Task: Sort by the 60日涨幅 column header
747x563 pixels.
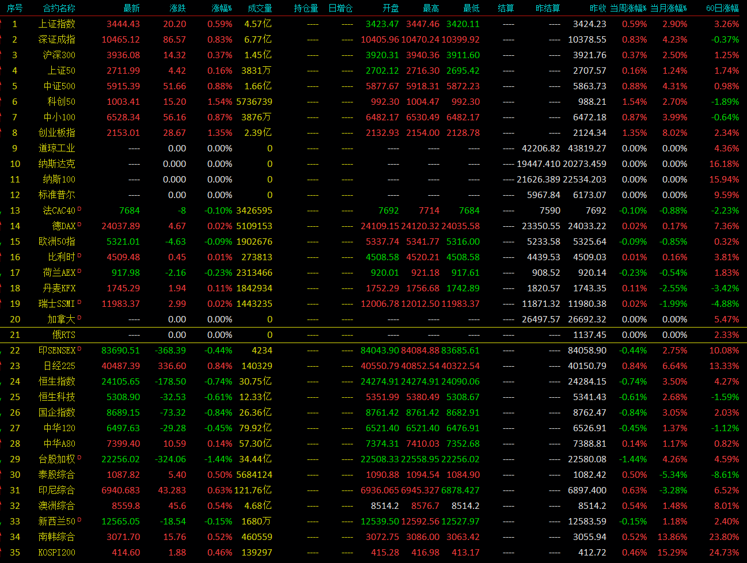Action: pos(723,8)
